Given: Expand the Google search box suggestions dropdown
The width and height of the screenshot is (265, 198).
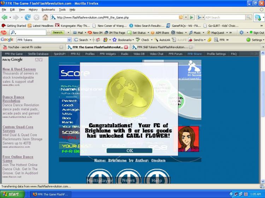Looking at the screenshot, I should coord(69,40).
